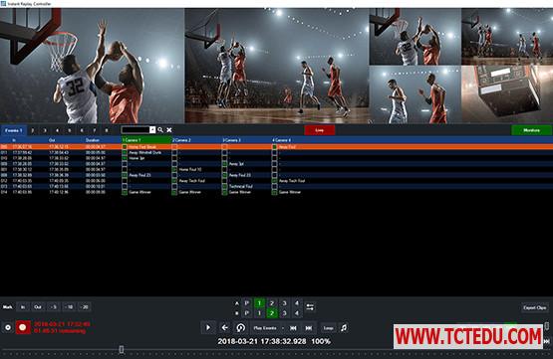
Task: Toggle Camera 1 Away Foul 23 checkbox
Action: coord(125,175)
